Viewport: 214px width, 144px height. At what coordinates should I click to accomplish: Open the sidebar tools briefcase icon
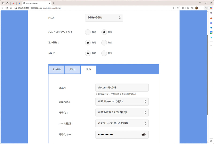211,18
